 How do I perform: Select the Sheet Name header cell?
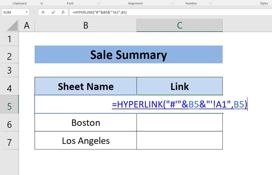[85, 86]
